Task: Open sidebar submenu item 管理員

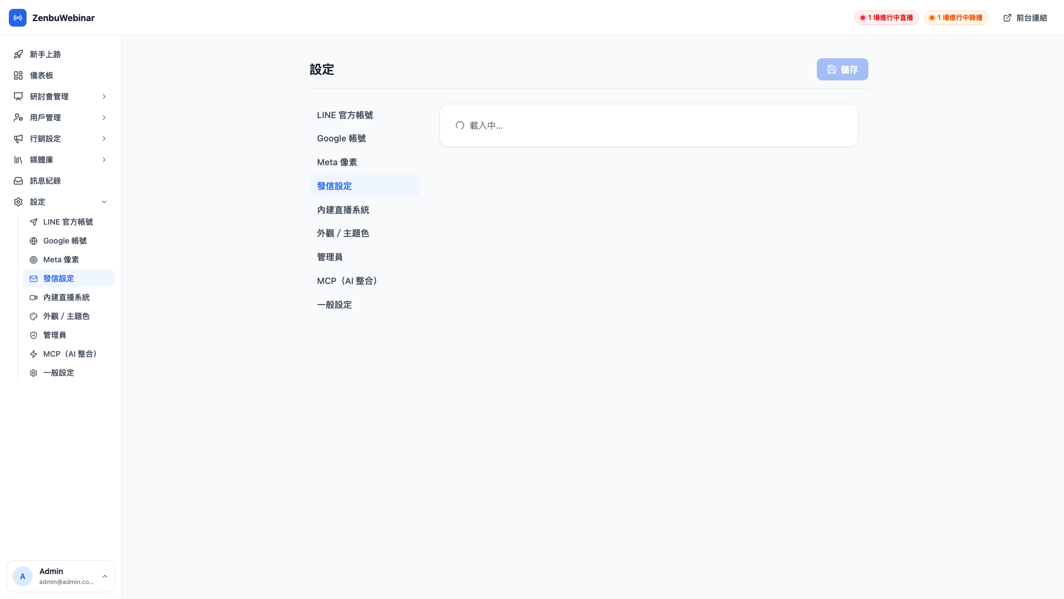Action: pyautogui.click(x=69, y=335)
